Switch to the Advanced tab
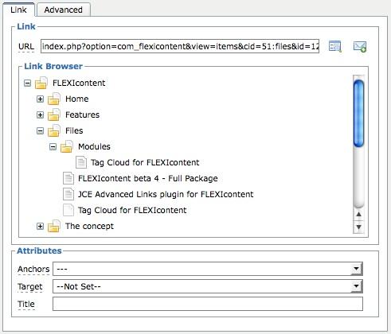 click(64, 10)
